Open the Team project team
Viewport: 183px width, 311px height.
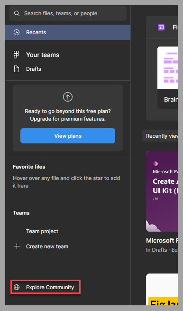[x=42, y=231]
